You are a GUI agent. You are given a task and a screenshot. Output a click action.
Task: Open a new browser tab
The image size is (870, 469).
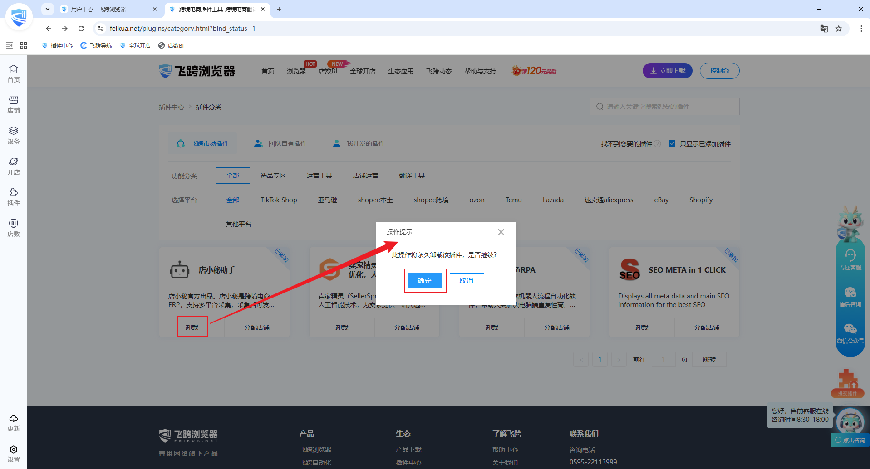pyautogui.click(x=279, y=9)
